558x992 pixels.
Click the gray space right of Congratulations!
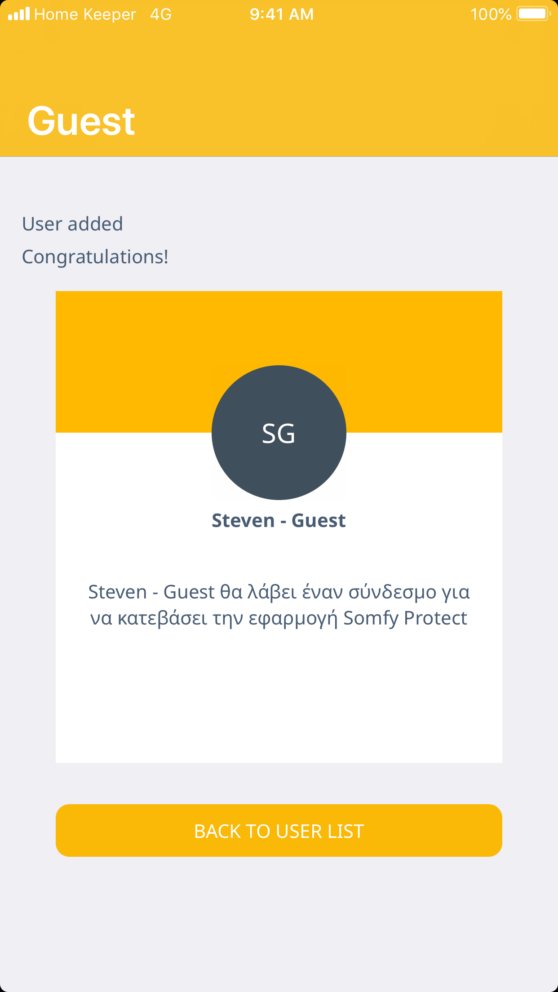point(359,257)
